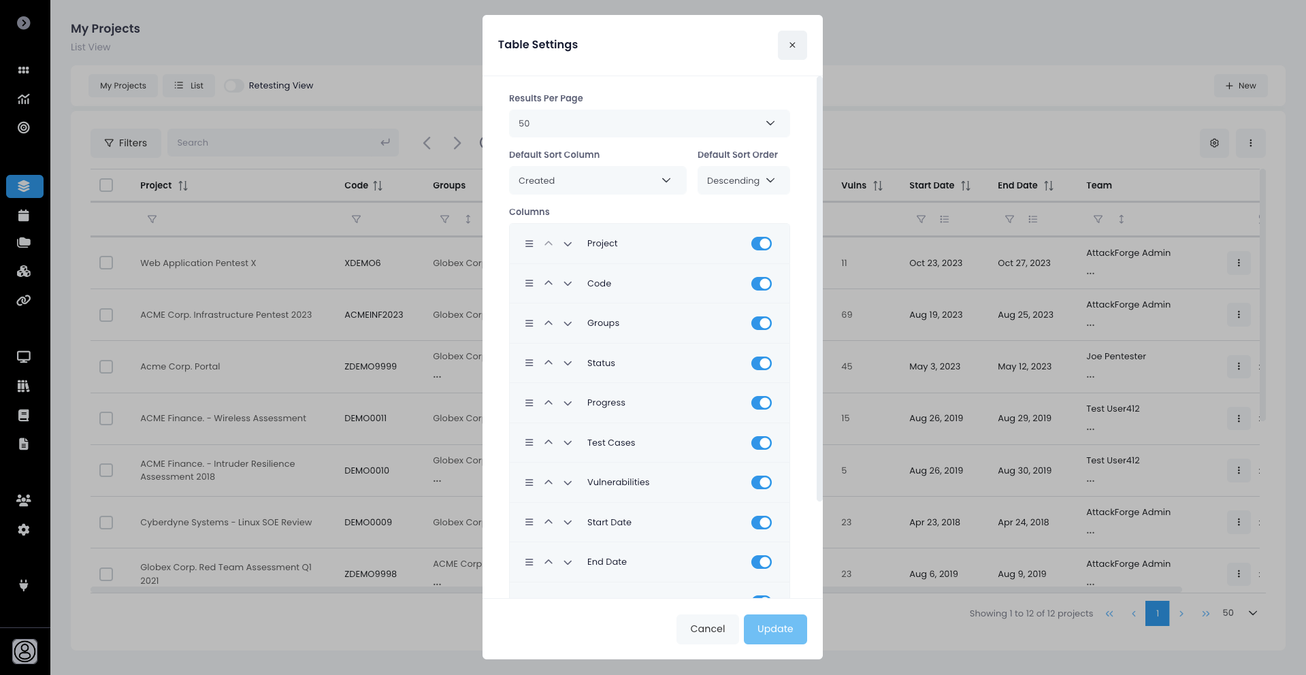This screenshot has width=1306, height=675.
Task: Switch to the List view tab
Action: 189,86
